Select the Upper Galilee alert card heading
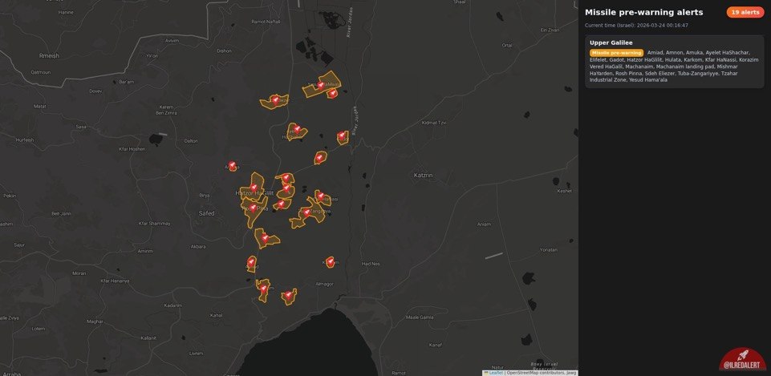 [x=611, y=42]
